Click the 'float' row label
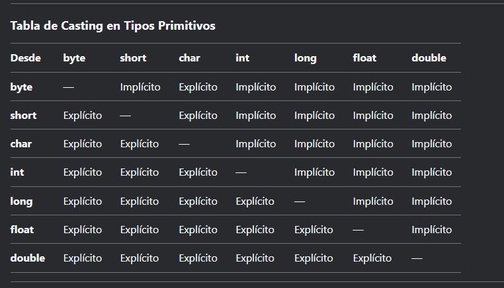 coord(22,230)
